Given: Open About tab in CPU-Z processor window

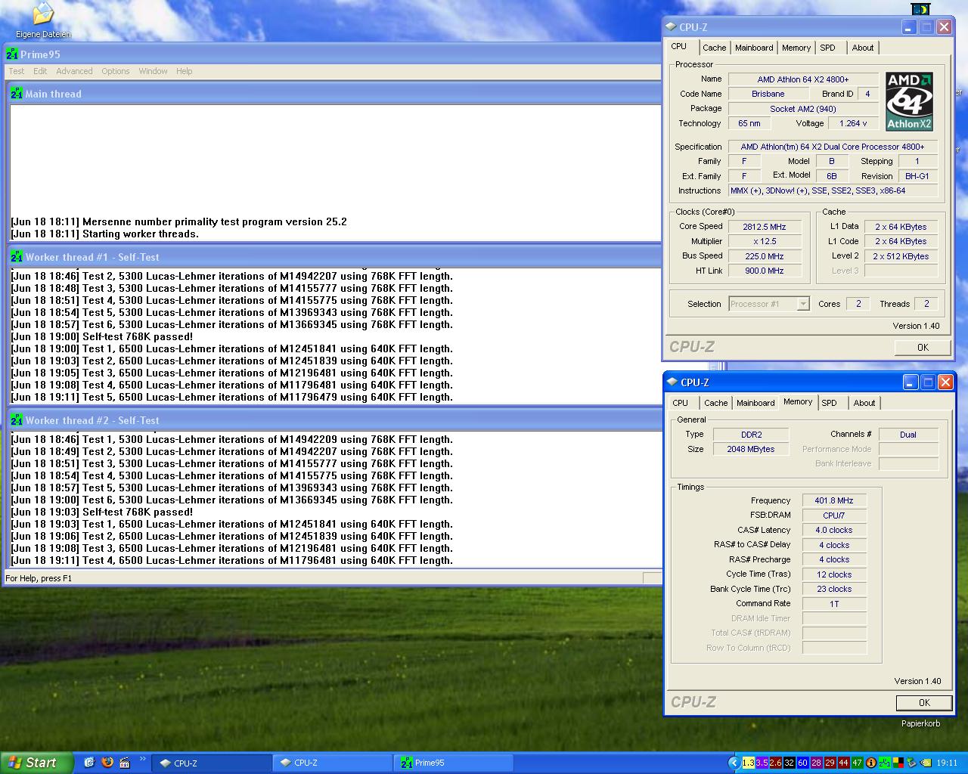Looking at the screenshot, I should pyautogui.click(x=863, y=48).
